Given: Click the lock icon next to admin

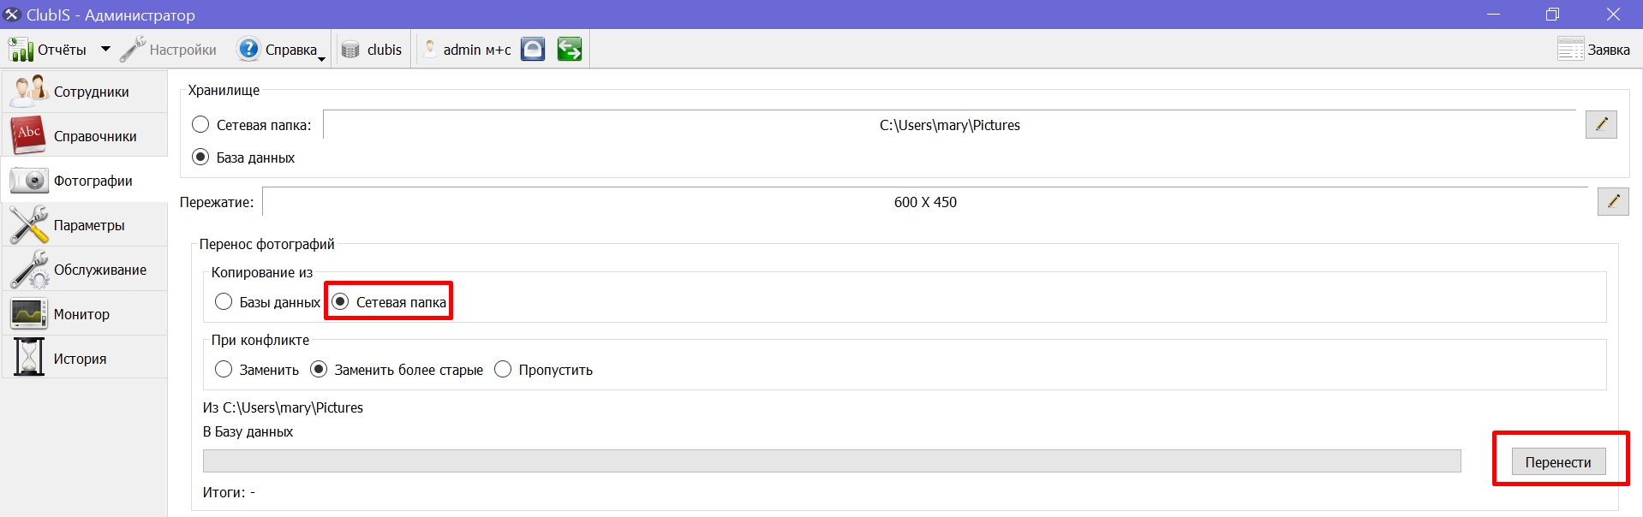Looking at the screenshot, I should pyautogui.click(x=533, y=50).
